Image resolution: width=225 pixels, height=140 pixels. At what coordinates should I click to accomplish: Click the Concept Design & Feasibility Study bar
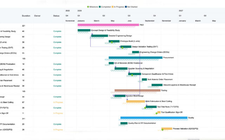tap(84, 30)
